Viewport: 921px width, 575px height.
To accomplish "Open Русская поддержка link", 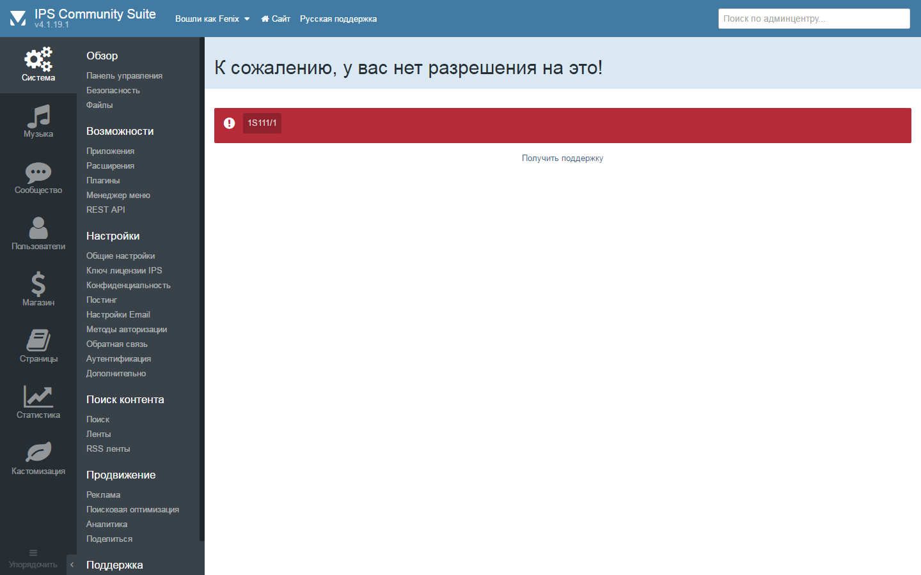I will pyautogui.click(x=338, y=19).
